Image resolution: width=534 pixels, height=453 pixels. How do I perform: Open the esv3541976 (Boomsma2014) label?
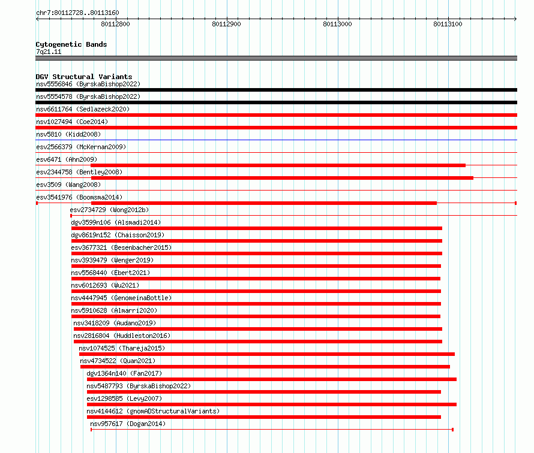click(79, 197)
